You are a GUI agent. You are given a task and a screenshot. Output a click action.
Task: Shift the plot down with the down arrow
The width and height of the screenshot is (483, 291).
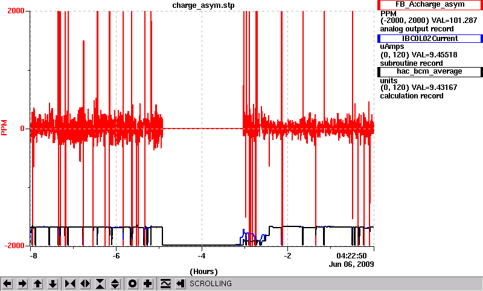pyautogui.click(x=53, y=284)
